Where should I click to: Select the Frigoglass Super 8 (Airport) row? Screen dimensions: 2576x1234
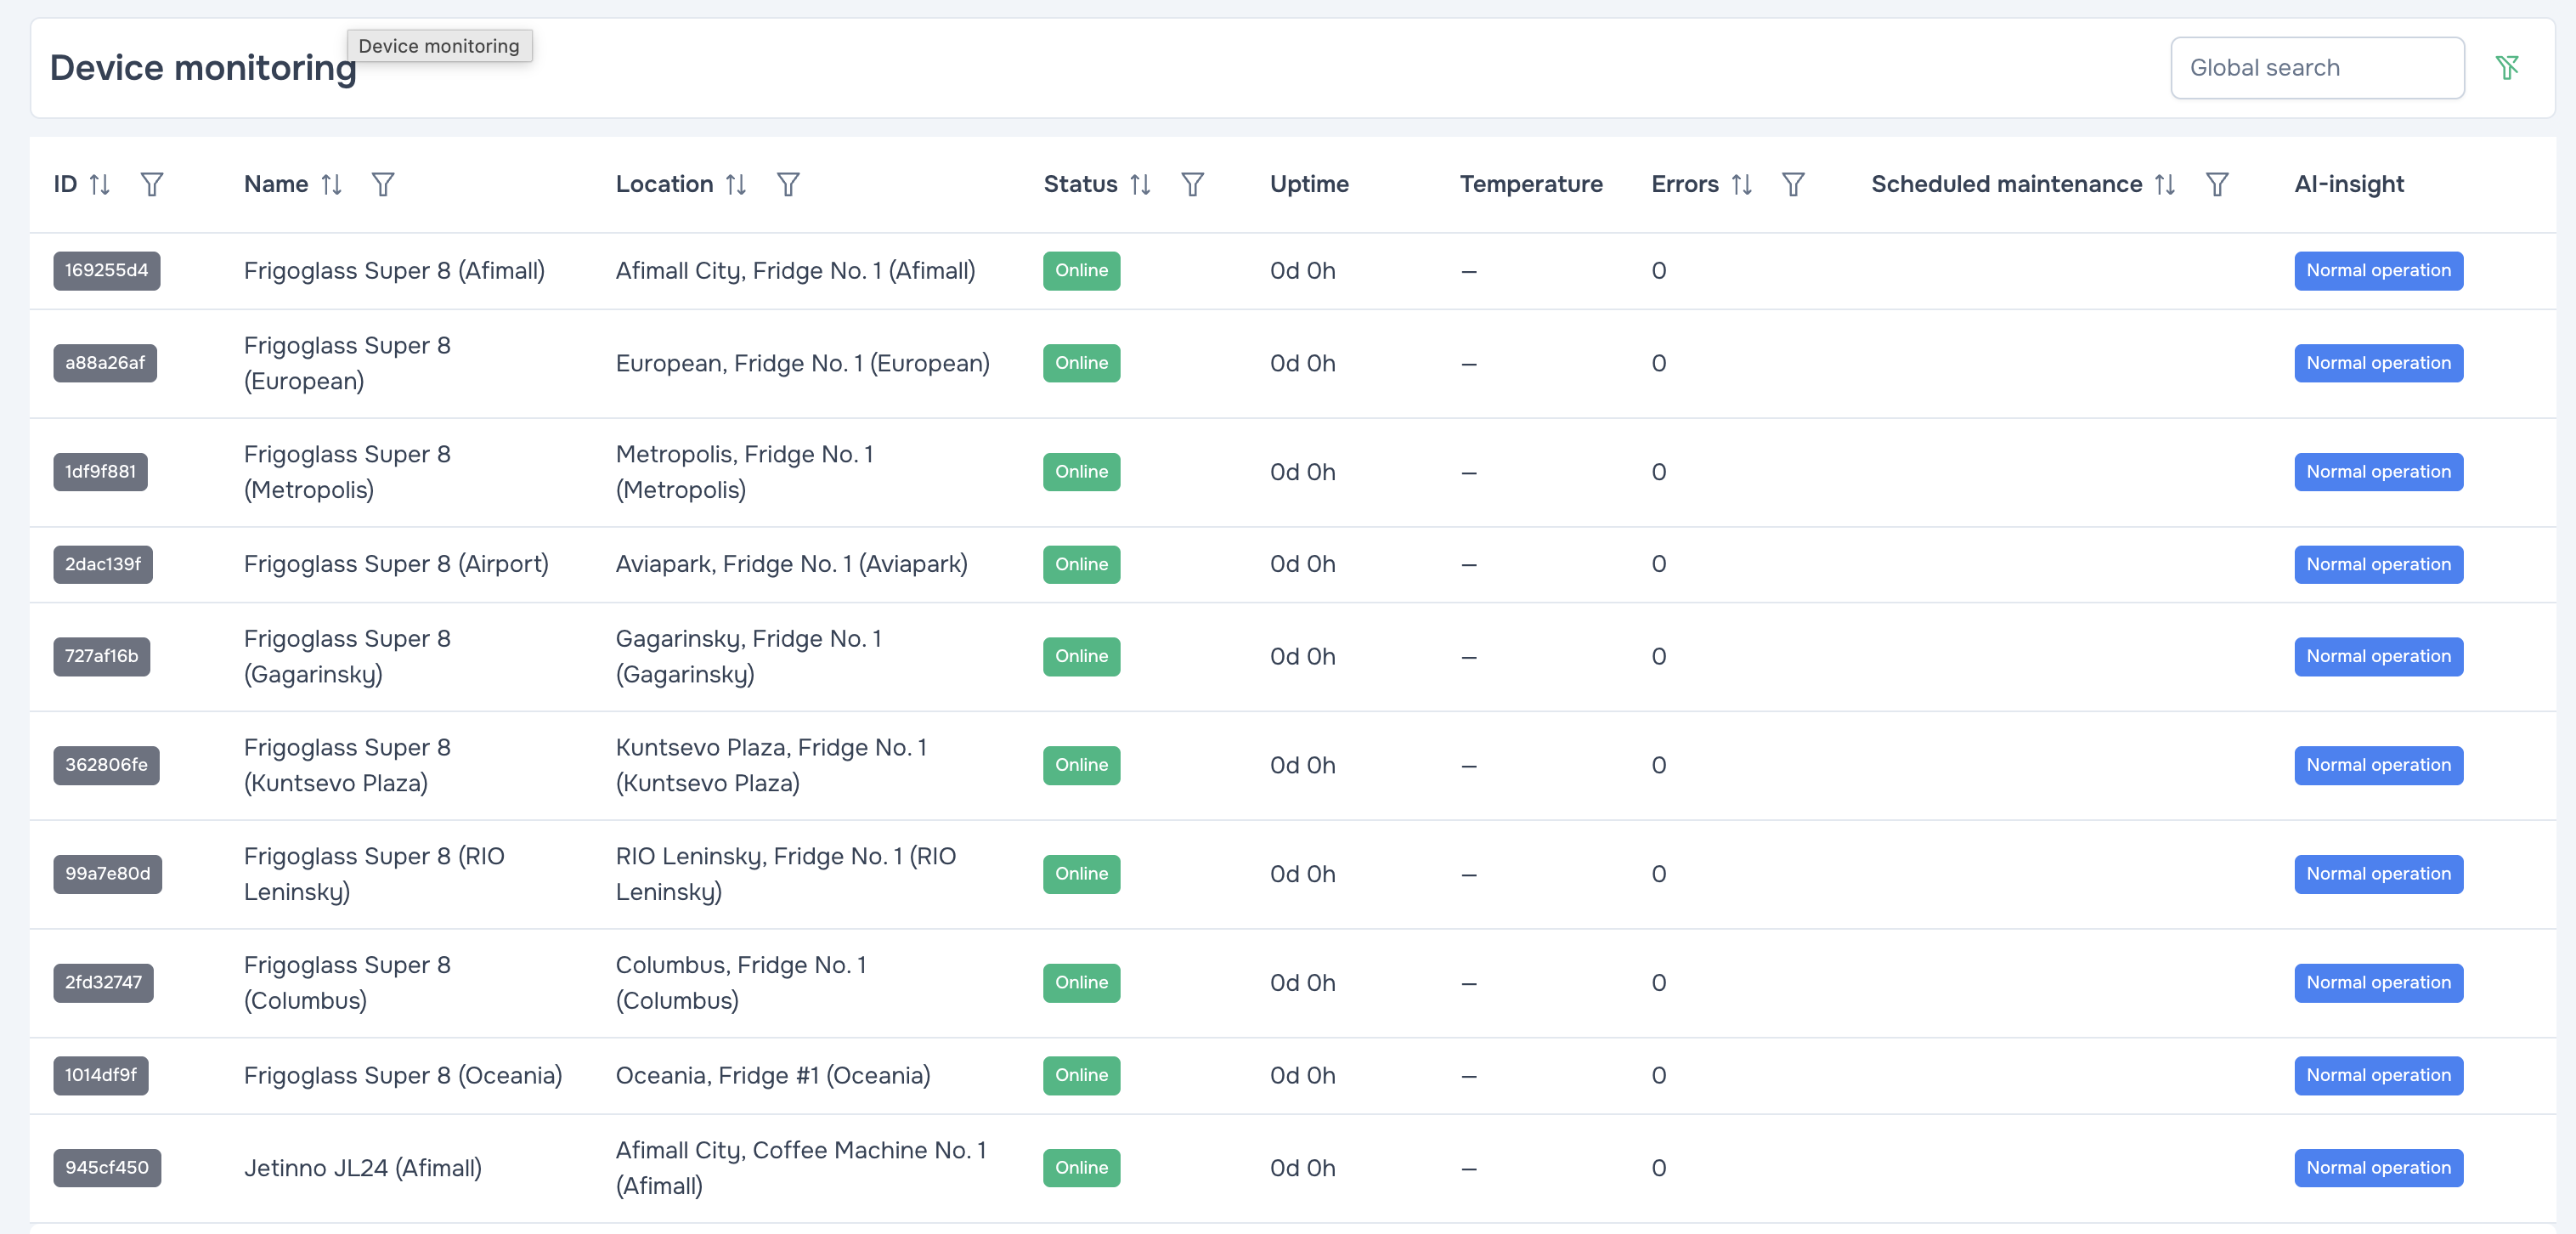(x=396, y=564)
